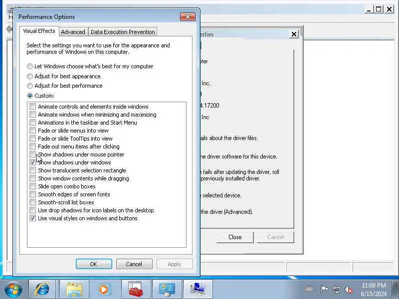
Task: Check Smooth-scroll list boxes
Action: coord(32,202)
